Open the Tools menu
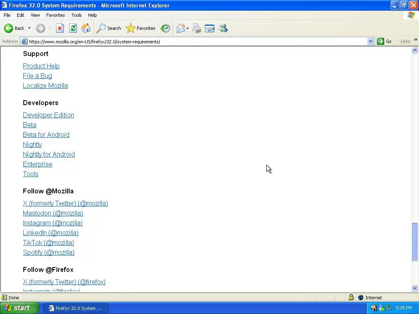The image size is (419, 314). tap(77, 15)
